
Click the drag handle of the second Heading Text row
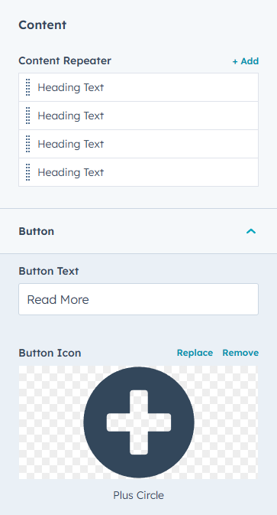click(28, 116)
